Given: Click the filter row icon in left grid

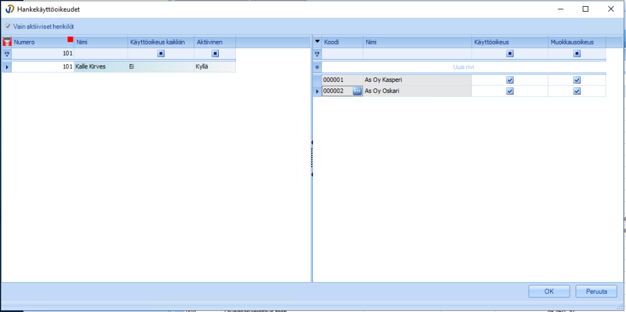Looking at the screenshot, I should pyautogui.click(x=7, y=54).
